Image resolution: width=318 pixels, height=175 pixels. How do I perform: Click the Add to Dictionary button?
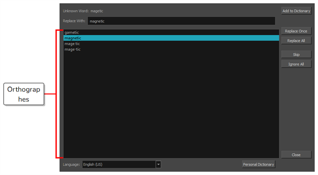[296, 11]
